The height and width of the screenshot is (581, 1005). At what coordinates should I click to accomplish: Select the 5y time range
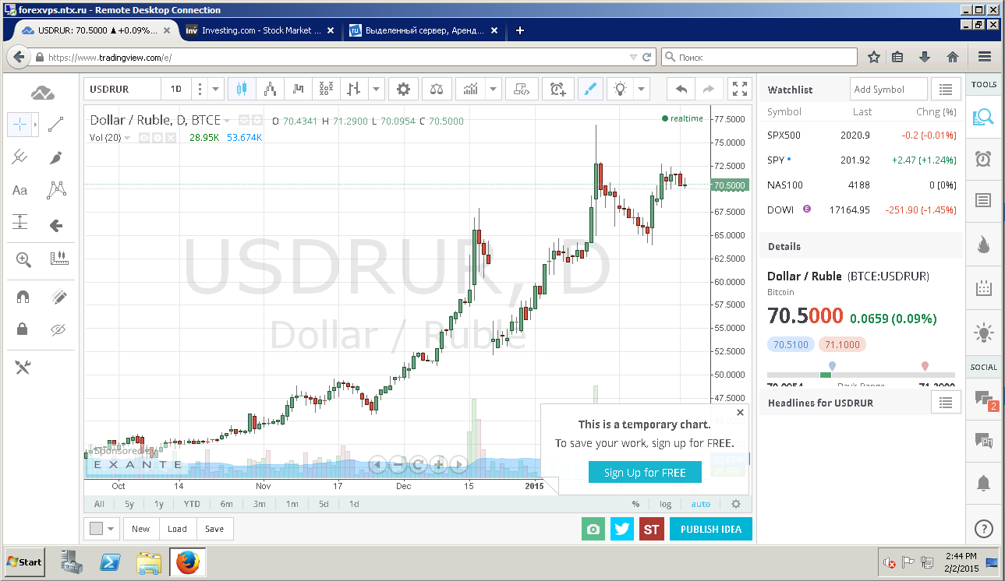coord(129,504)
